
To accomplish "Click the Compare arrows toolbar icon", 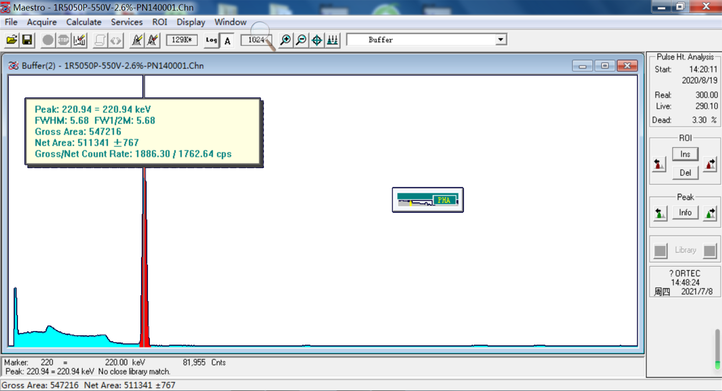I will 116,40.
